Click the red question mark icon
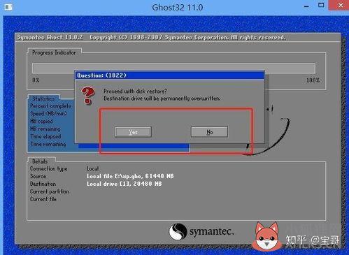Image resolution: width=349 pixels, height=255 pixels. (x=88, y=95)
